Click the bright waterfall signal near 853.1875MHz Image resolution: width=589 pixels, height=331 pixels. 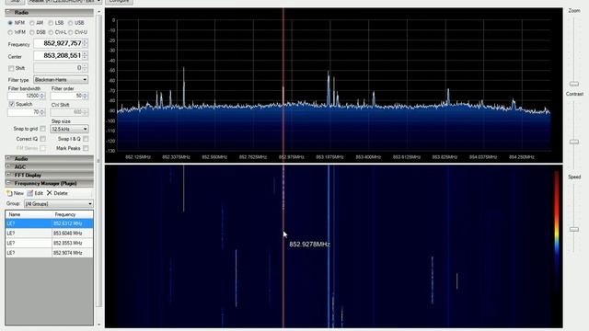(x=329, y=245)
